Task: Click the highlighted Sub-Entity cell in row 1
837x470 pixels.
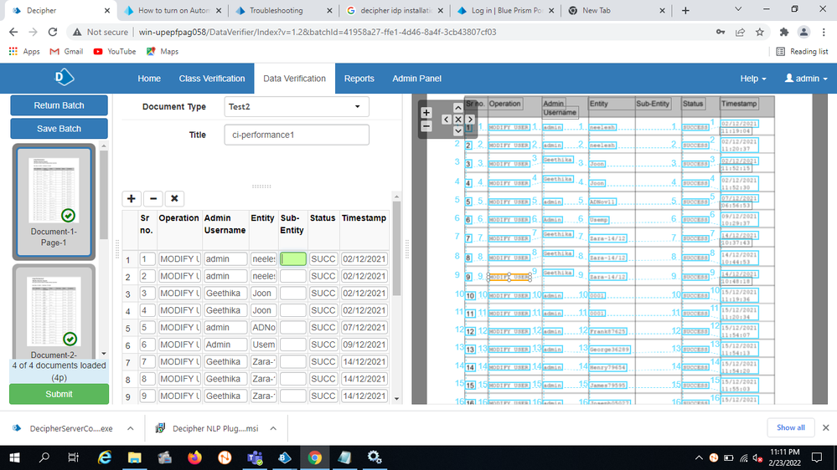Action: (293, 259)
